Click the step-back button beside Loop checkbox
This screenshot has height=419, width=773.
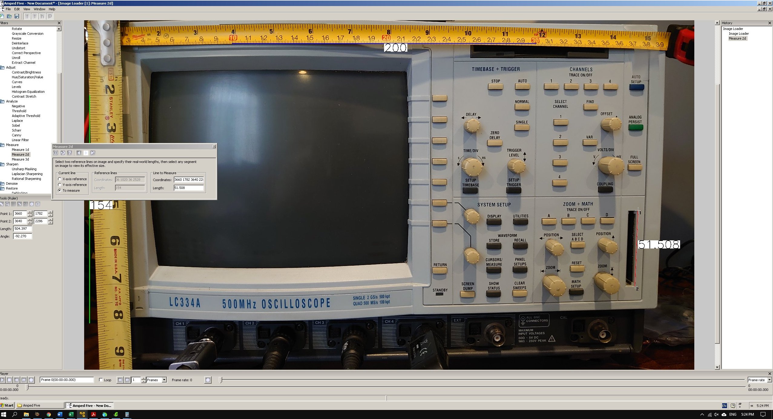pos(120,380)
